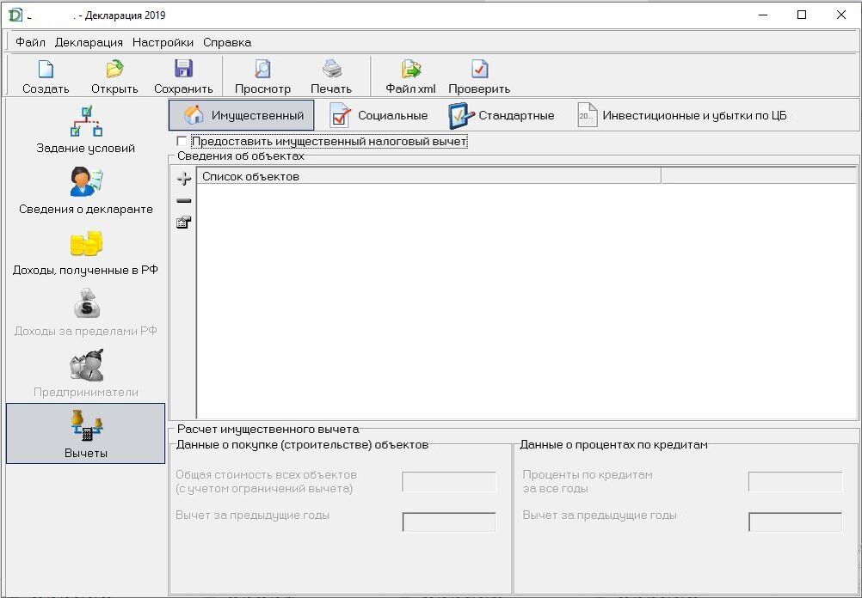This screenshot has width=862, height=598.
Task: Save the declaration with Сохранить
Action: pos(183,76)
